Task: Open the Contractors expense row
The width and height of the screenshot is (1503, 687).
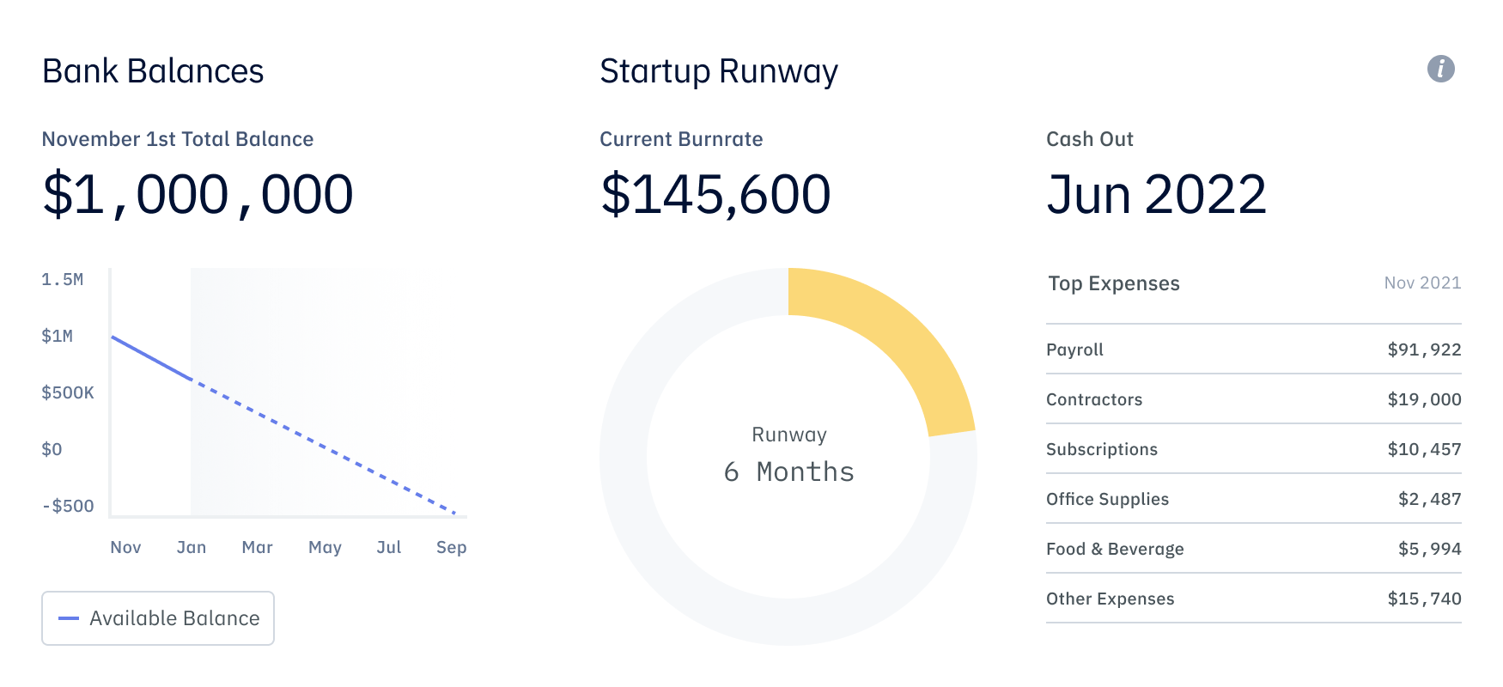Action: [1253, 399]
